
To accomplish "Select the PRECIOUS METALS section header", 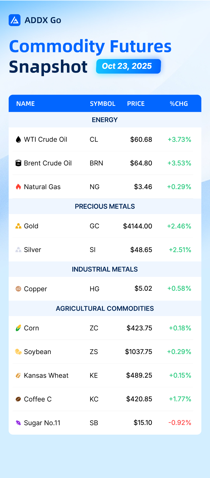I will click(105, 206).
